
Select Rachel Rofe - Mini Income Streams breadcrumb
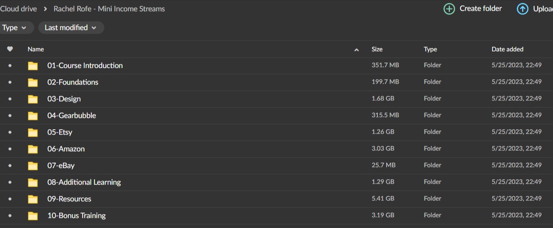point(109,9)
